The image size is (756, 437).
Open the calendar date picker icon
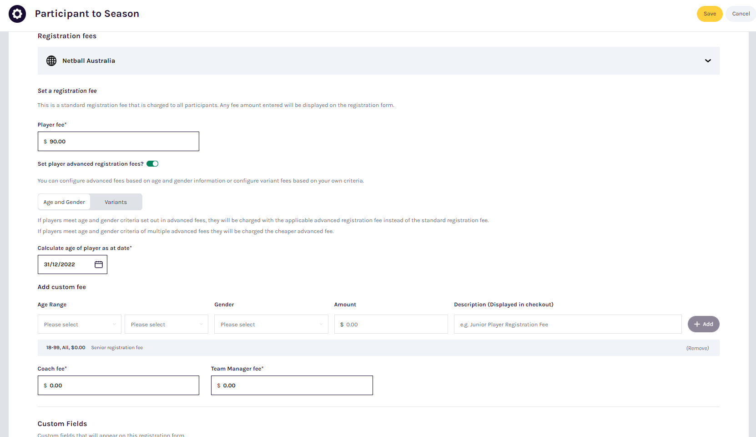click(99, 264)
